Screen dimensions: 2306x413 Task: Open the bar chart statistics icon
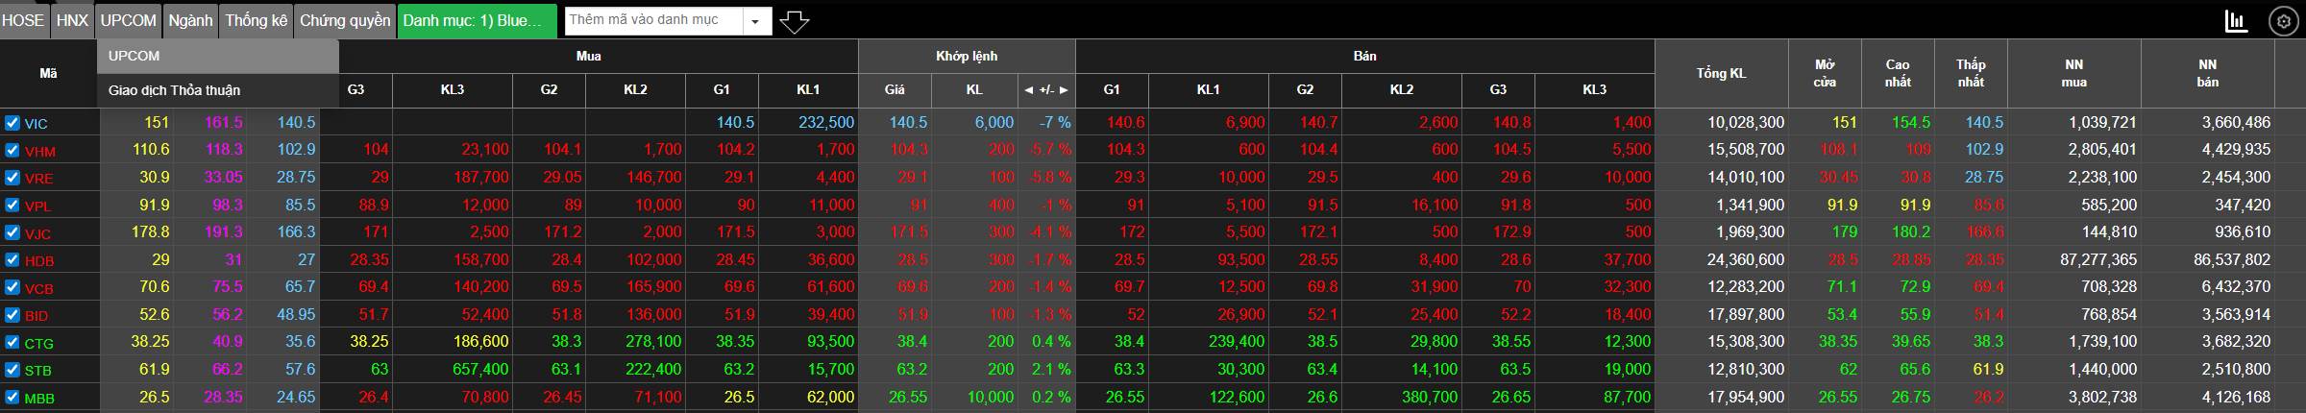(2237, 21)
